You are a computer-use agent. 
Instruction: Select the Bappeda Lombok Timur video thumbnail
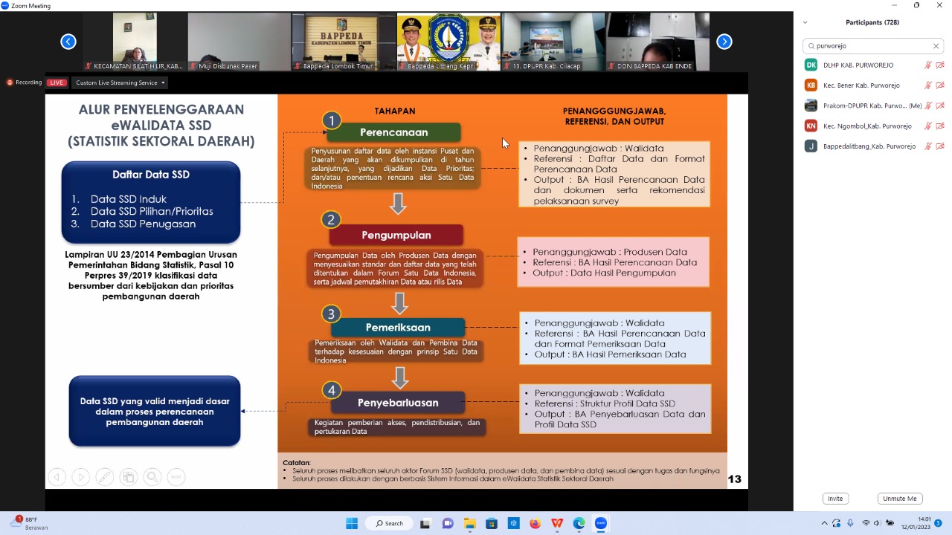tap(344, 42)
